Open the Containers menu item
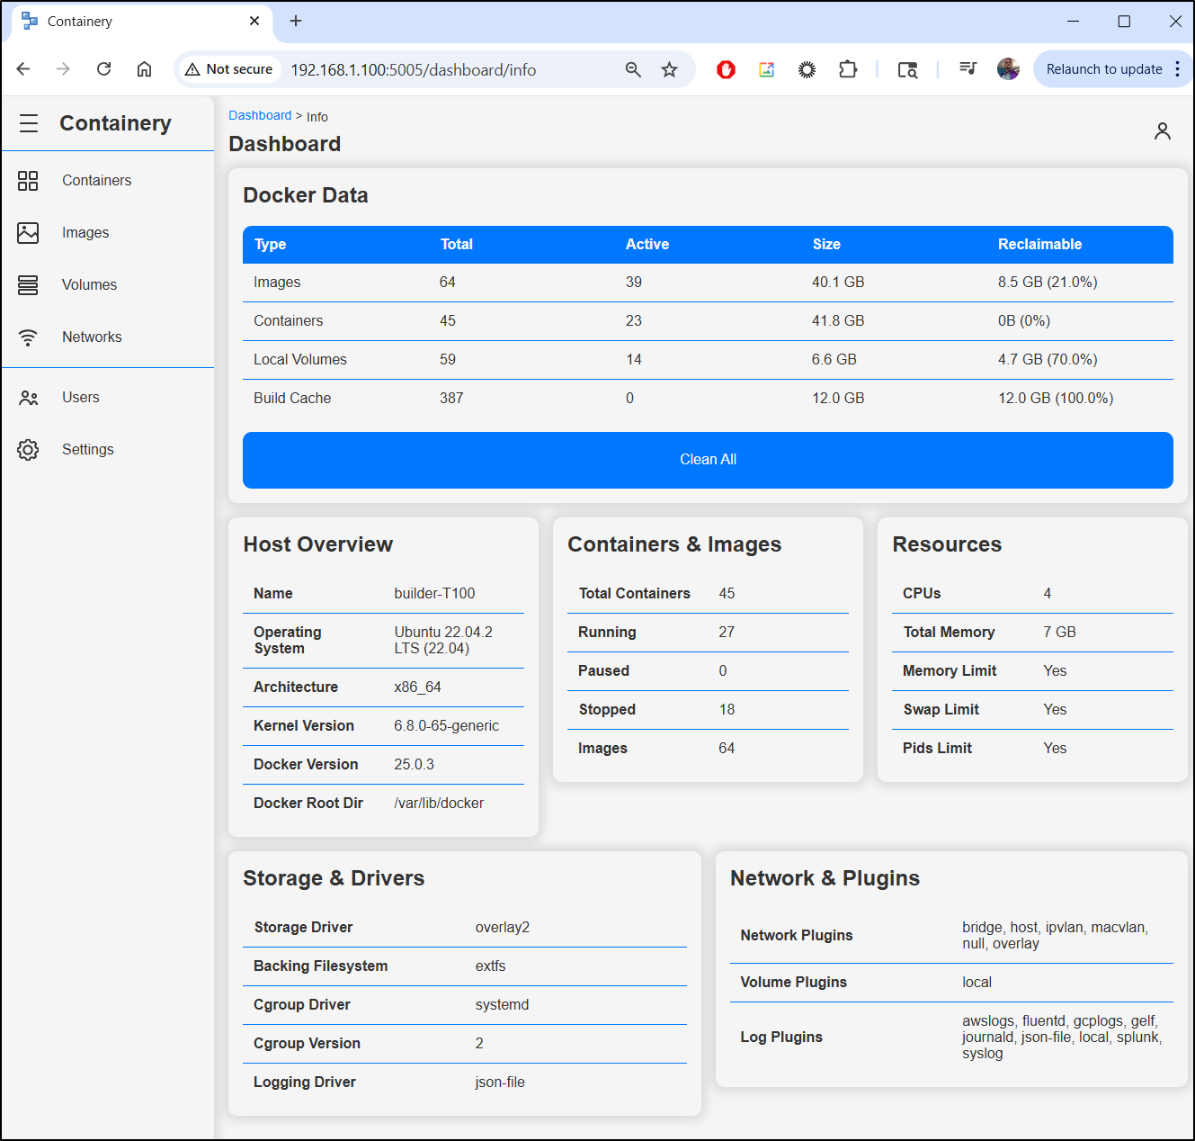The width and height of the screenshot is (1195, 1141). pos(96,181)
